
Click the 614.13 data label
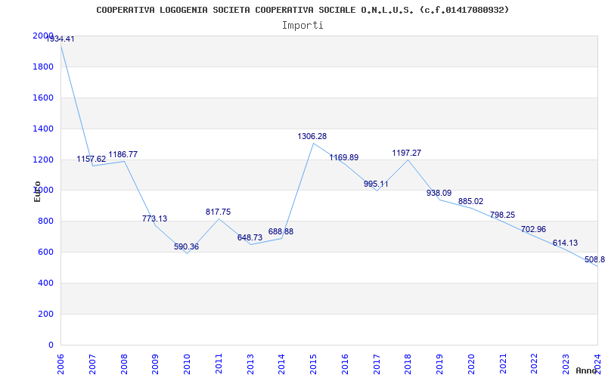point(565,243)
